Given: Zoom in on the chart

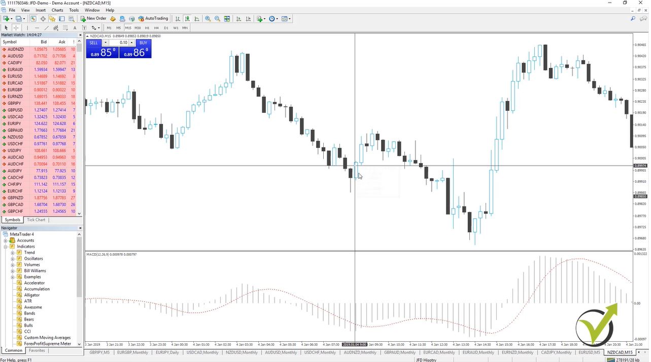Looking at the screenshot, I should coord(208,18).
